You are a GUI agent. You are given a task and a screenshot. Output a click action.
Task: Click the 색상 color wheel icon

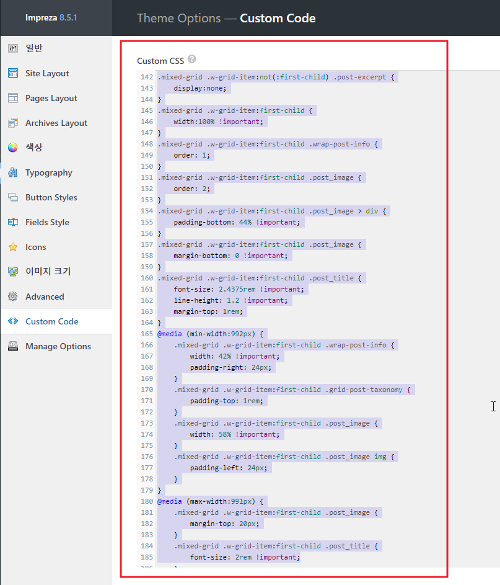13,148
